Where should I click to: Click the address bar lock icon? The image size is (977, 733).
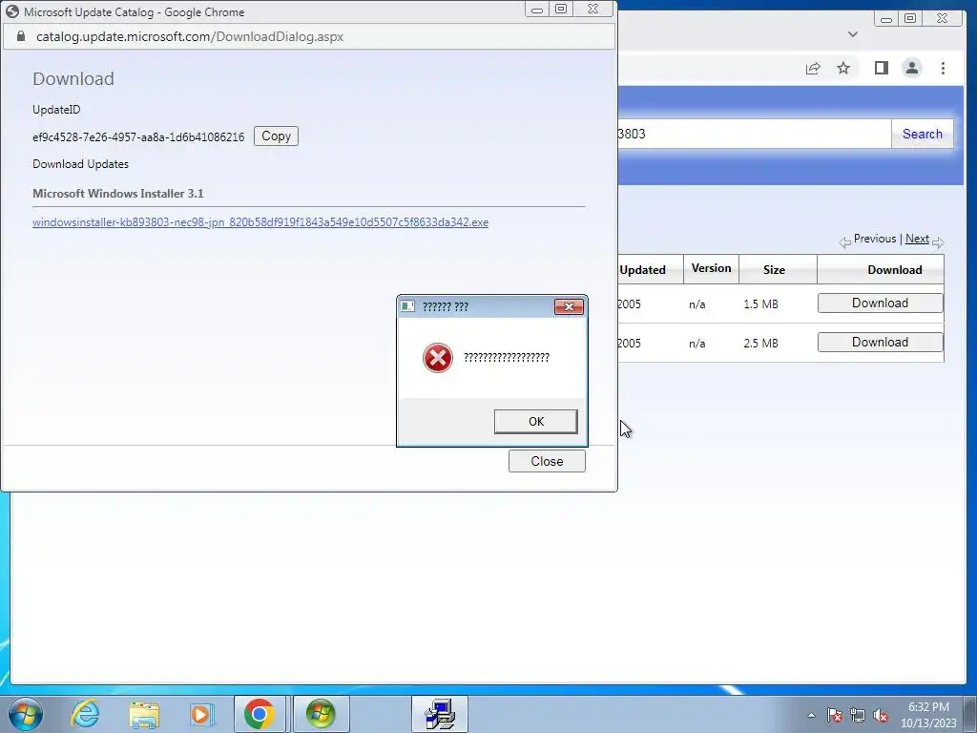click(21, 36)
